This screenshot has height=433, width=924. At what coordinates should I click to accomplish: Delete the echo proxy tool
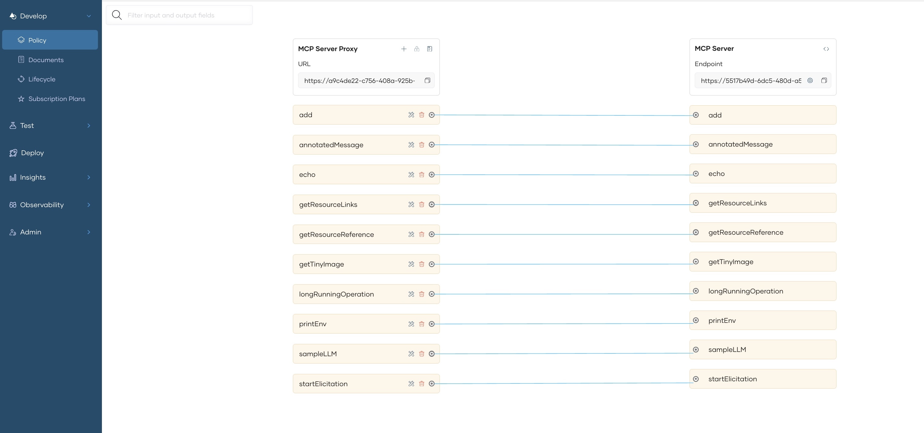point(421,175)
